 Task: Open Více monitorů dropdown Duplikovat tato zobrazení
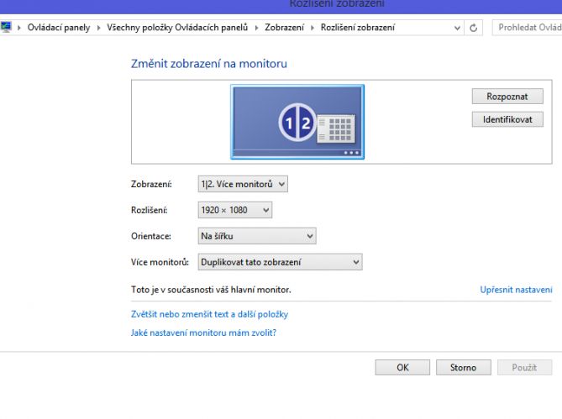[280, 262]
